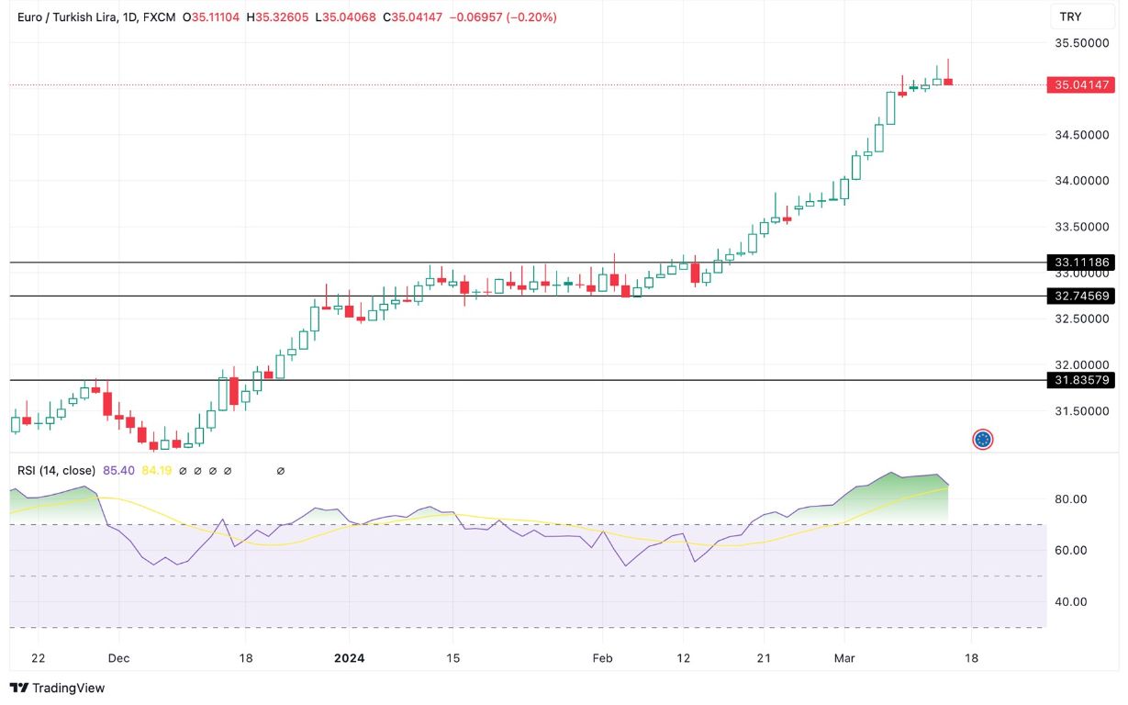Select the red current price label 35.04147
The image size is (1128, 705).
(1079, 84)
